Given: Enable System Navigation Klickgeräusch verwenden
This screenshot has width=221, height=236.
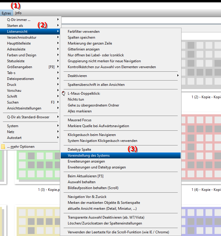Looking at the screenshot, I should (x=121, y=141).
